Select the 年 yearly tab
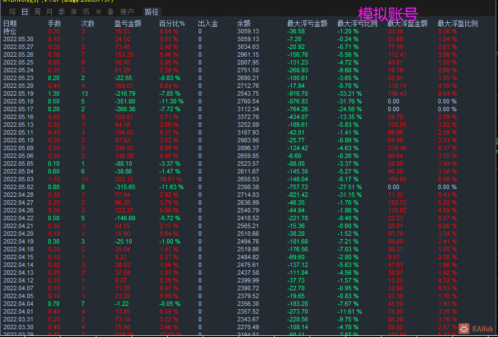 [74, 12]
